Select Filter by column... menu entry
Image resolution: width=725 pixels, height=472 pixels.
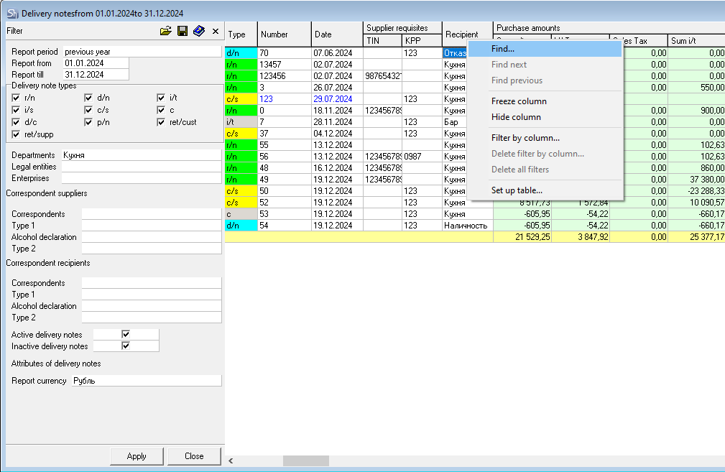click(525, 138)
